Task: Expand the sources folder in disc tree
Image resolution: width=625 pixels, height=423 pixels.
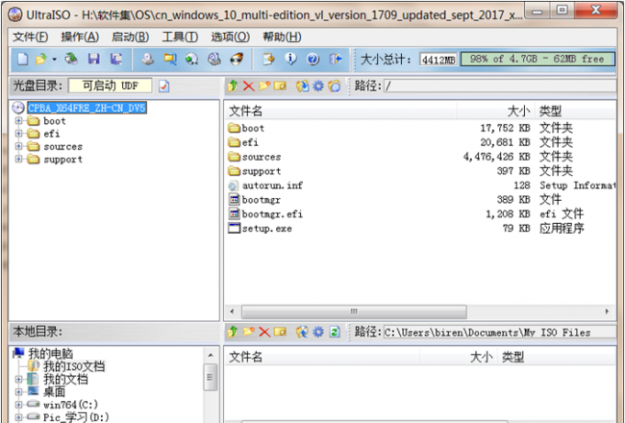Action: (18, 146)
